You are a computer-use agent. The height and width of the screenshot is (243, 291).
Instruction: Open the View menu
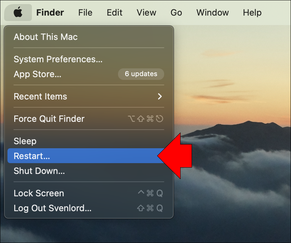147,13
